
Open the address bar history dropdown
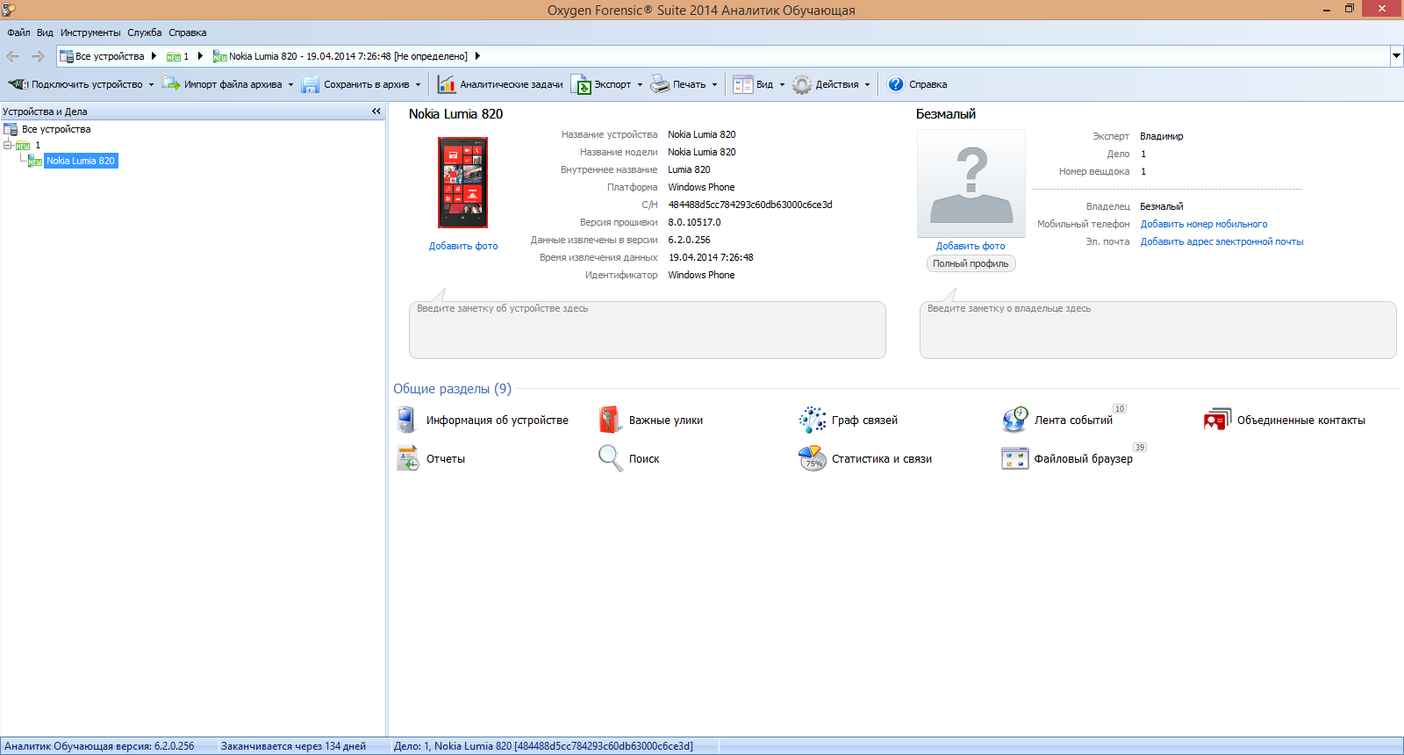pyautogui.click(x=1396, y=56)
